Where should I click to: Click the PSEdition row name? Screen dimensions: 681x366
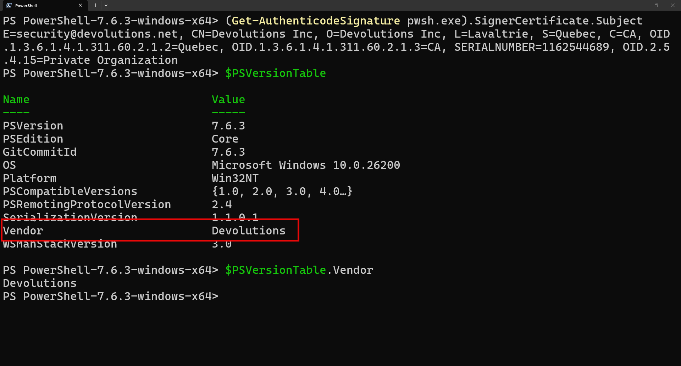click(x=33, y=139)
